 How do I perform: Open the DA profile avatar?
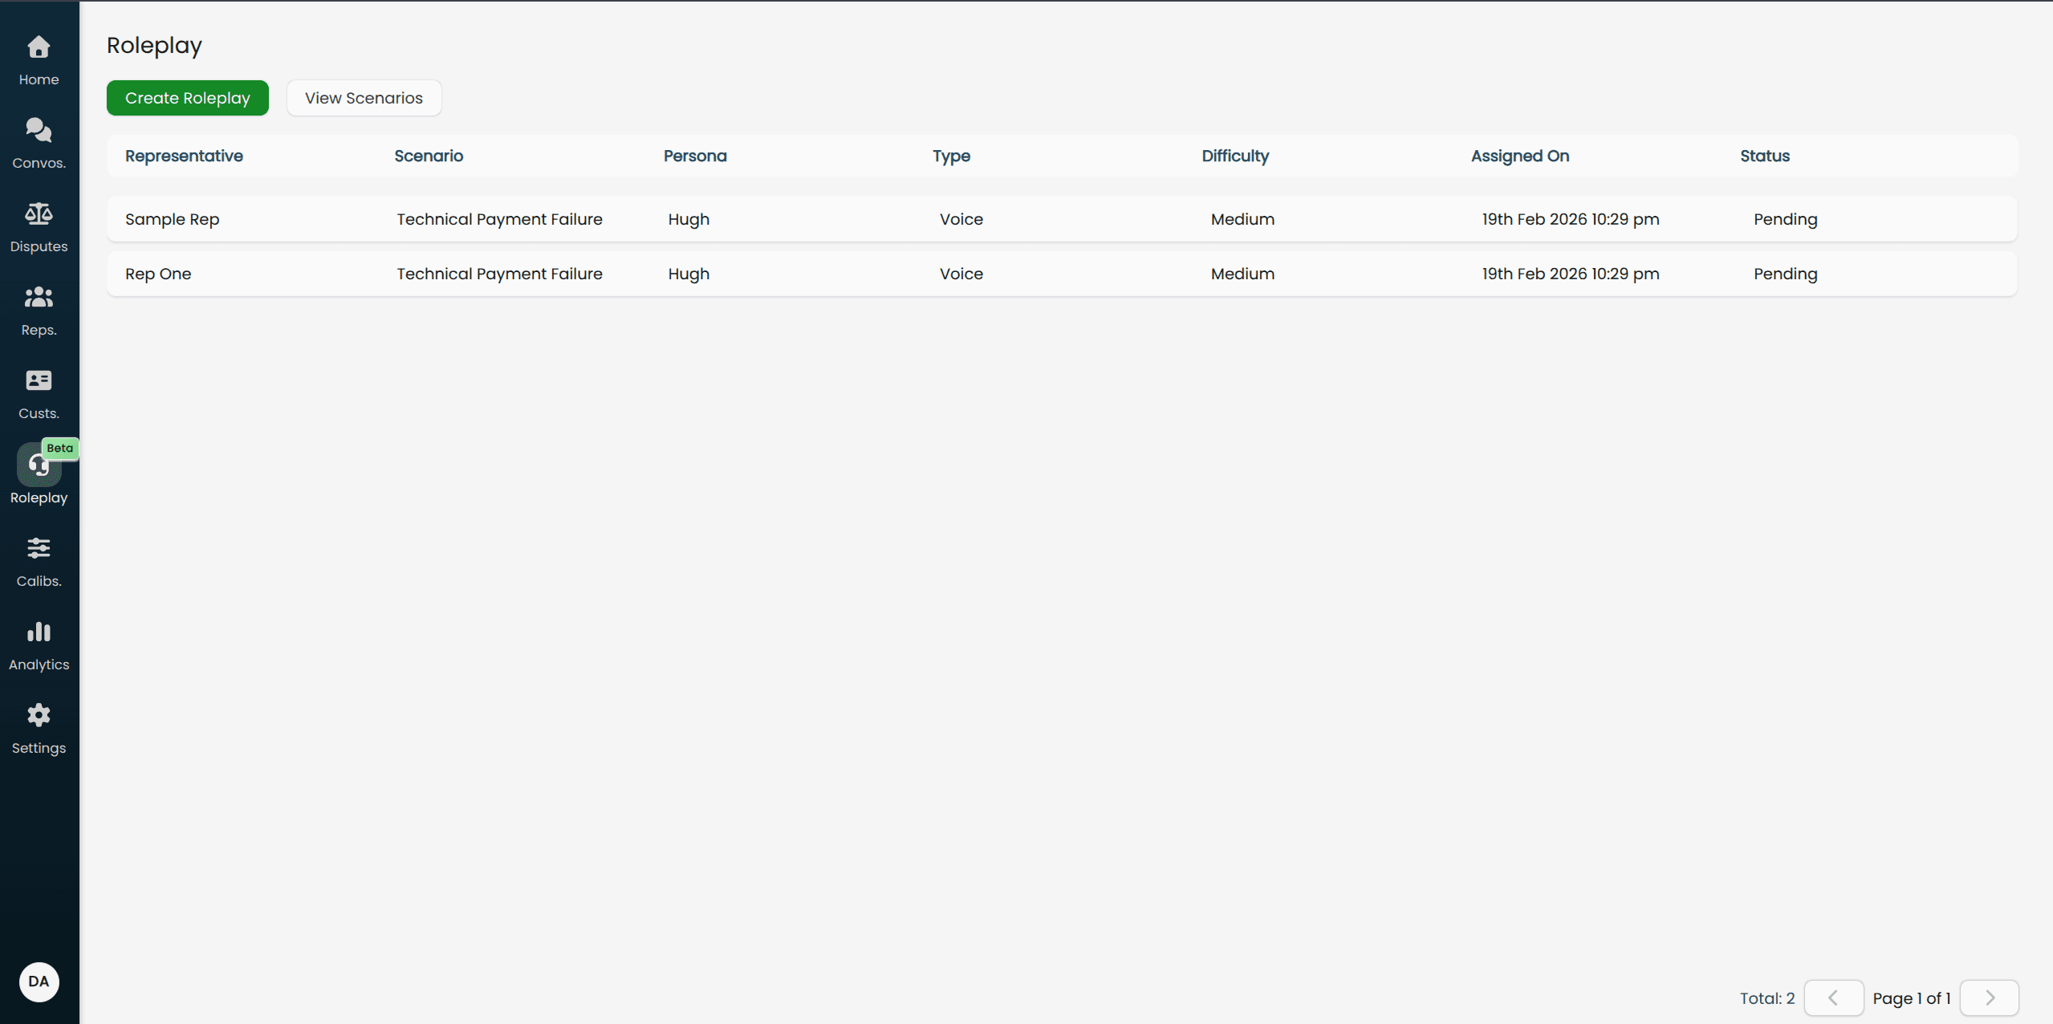(x=39, y=981)
